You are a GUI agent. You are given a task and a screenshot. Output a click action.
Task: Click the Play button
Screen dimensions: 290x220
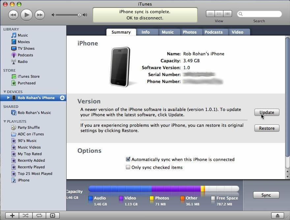(x=26, y=15)
